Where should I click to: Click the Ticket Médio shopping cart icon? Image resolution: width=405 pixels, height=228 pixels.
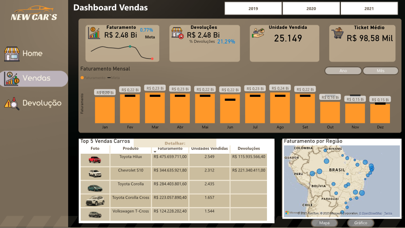click(338, 33)
